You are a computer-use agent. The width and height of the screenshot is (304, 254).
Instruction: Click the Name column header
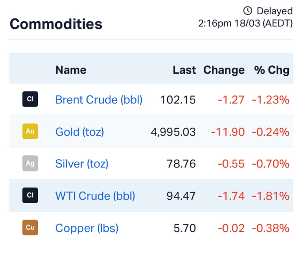(x=71, y=70)
